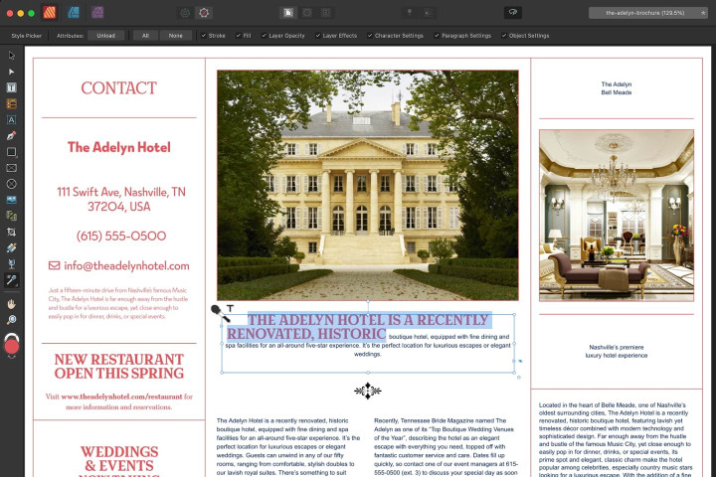Click the highlighted red gear toolbar icon
716x477 pixels.
[204, 13]
